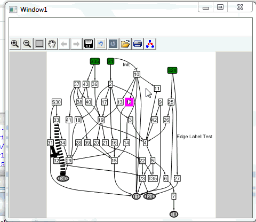Click the 'Init' edge label
Image resolution: width=256 pixels, height=222 pixels.
(x=126, y=65)
